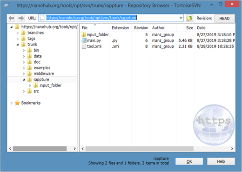
Task: Open the URL history dropdown arrow
Action: pyautogui.click(x=181, y=18)
